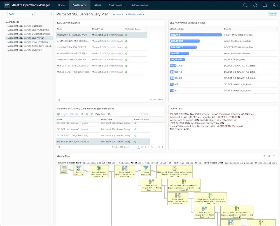Image resolution: width=280 pixels, height=226 pixels.
Task: Toggle column chooser in SQL Server Instance footer
Action: click(x=59, y=100)
